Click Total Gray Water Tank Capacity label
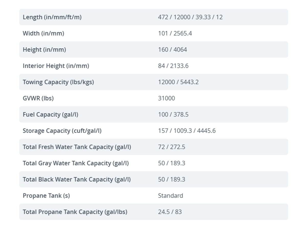 (x=76, y=163)
